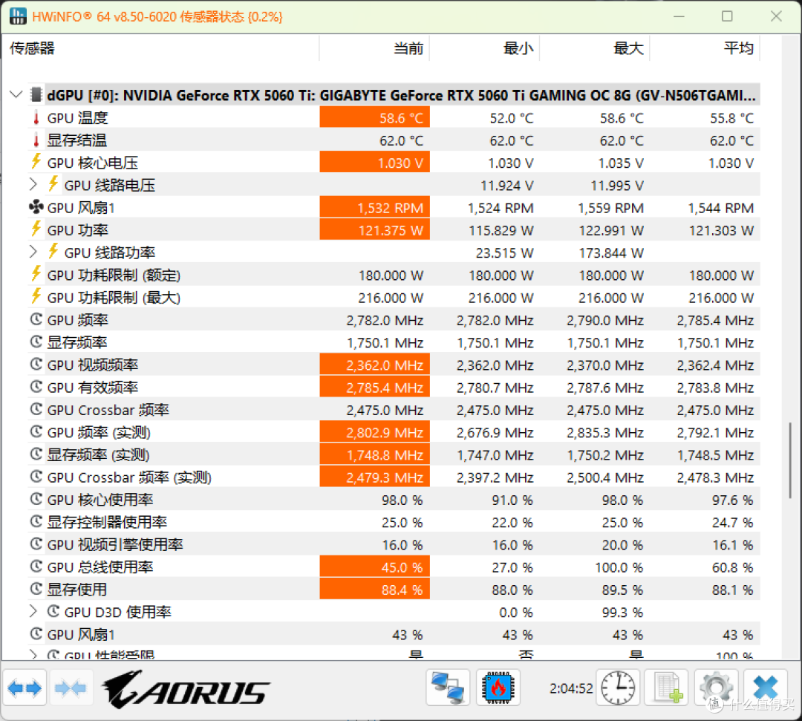The image size is (802, 721).
Task: Click the lightning icon beside GPU 核心电压
Action: [36, 162]
